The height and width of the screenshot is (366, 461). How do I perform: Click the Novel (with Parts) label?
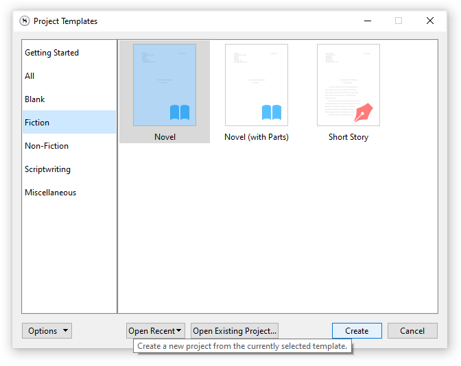click(257, 137)
